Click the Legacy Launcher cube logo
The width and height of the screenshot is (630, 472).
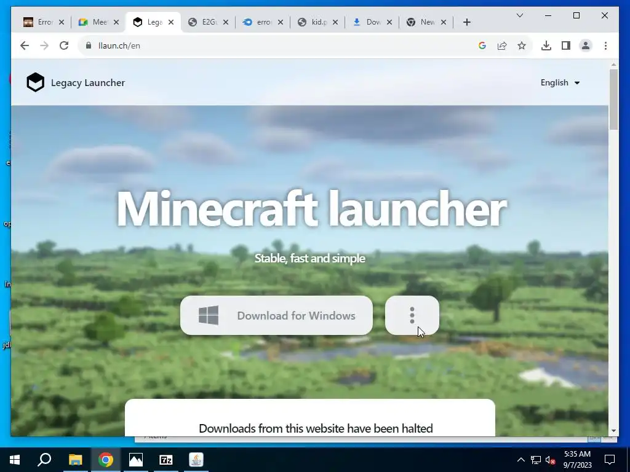pos(35,82)
